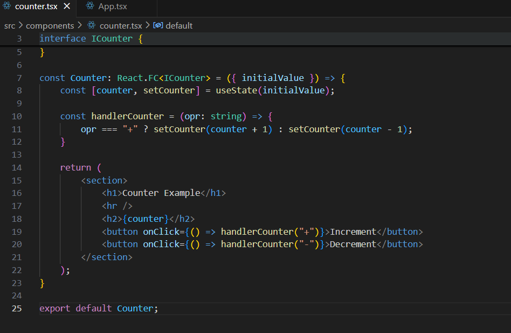Image resolution: width=511 pixels, height=333 pixels.
Task: Click 'ICounter' on line 3
Action: pos(112,39)
